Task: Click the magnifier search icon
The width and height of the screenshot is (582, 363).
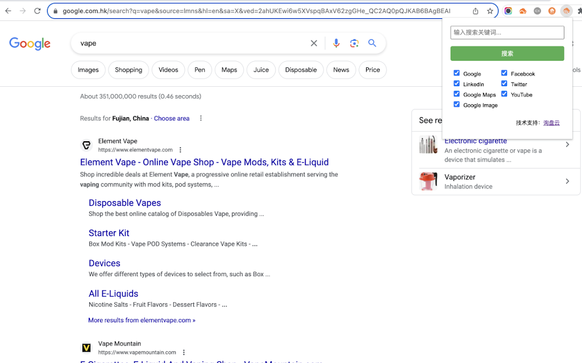Action: point(372,43)
